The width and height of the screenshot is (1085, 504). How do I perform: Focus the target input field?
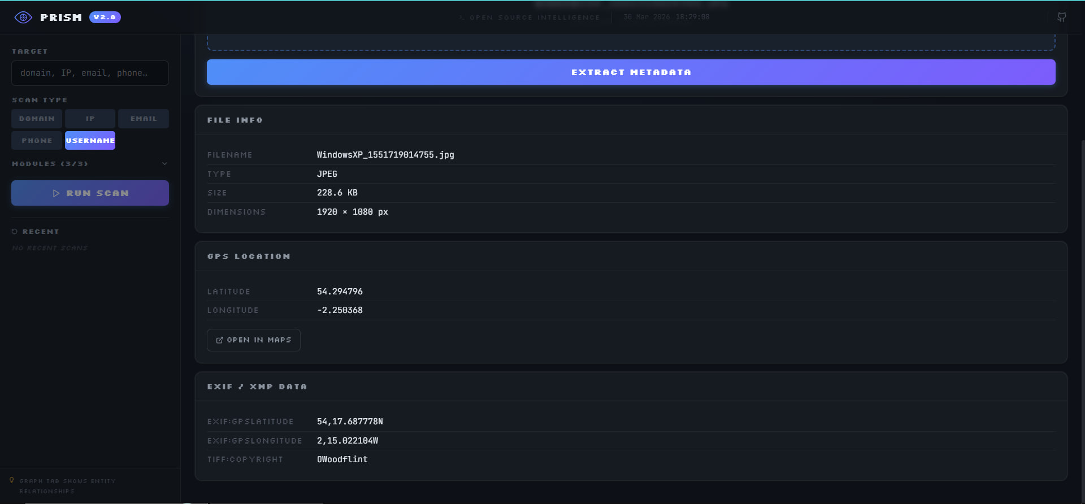[90, 73]
